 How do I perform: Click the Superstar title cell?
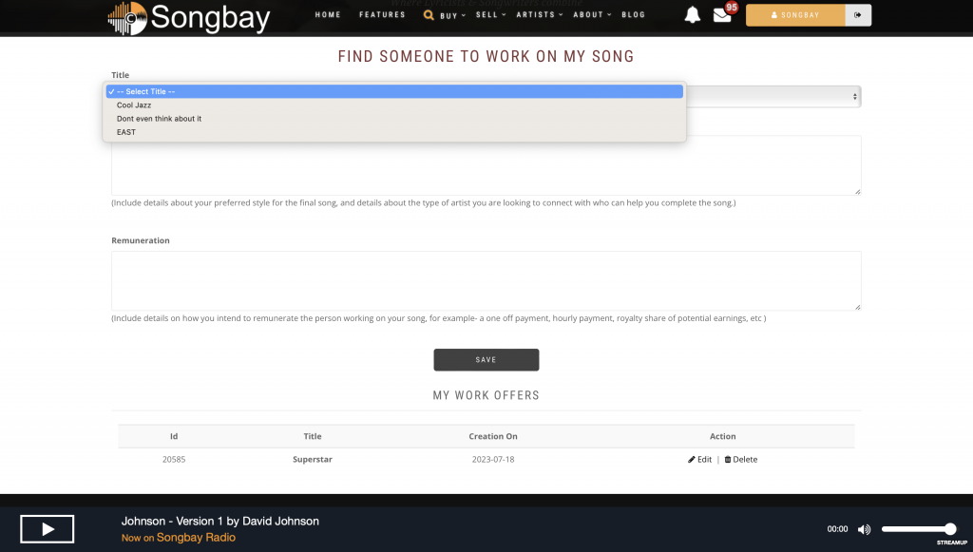313,460
